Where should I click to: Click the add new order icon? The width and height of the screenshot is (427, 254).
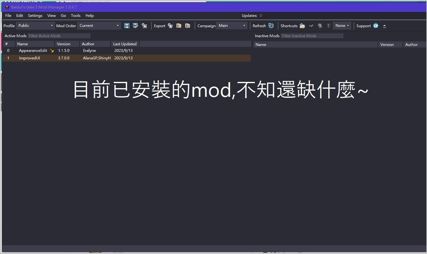pyautogui.click(x=144, y=26)
